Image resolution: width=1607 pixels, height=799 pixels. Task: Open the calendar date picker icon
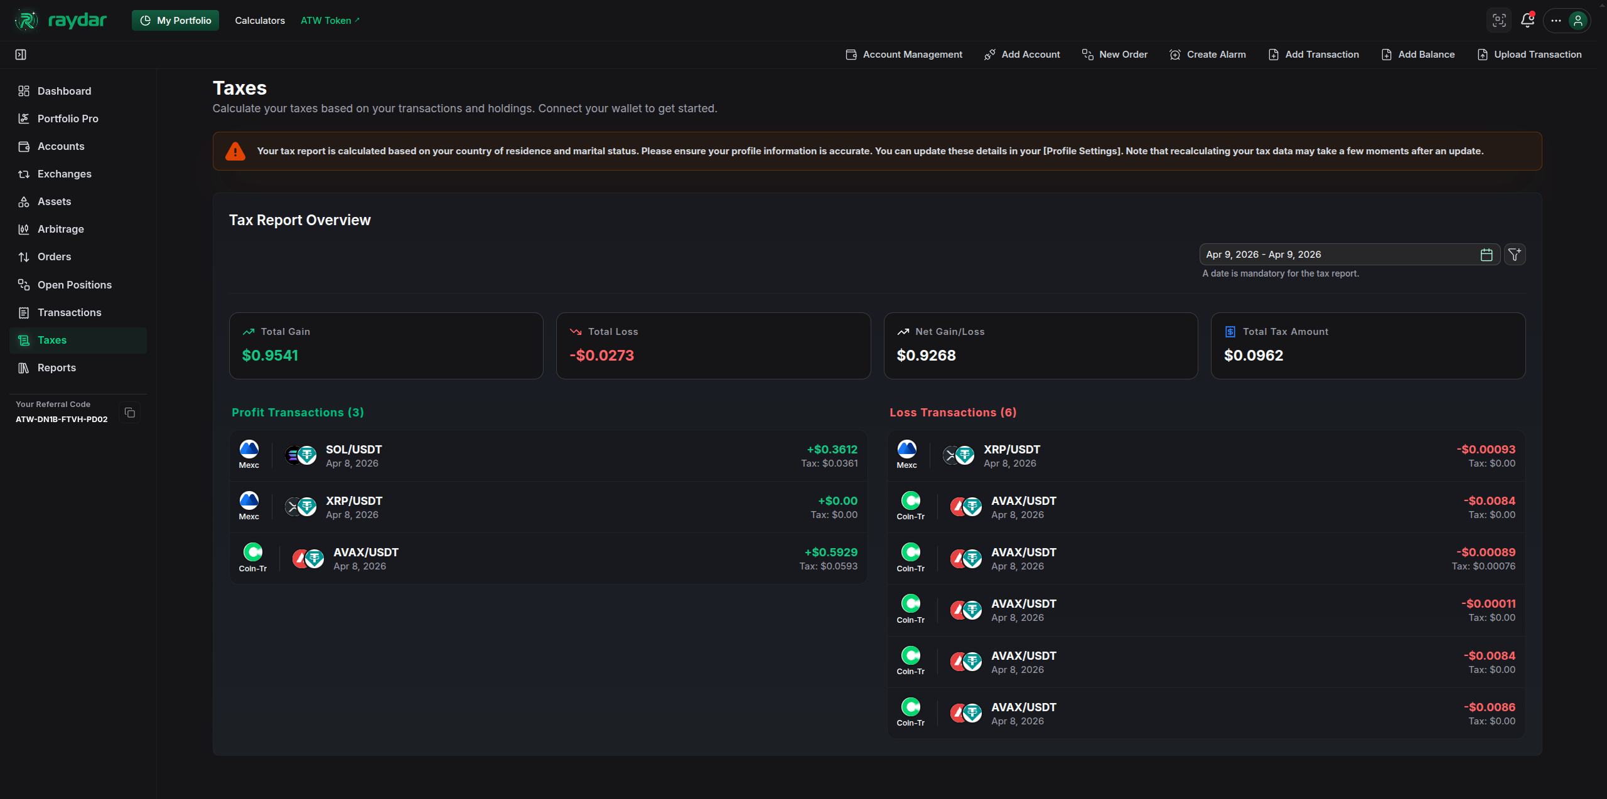(1486, 255)
